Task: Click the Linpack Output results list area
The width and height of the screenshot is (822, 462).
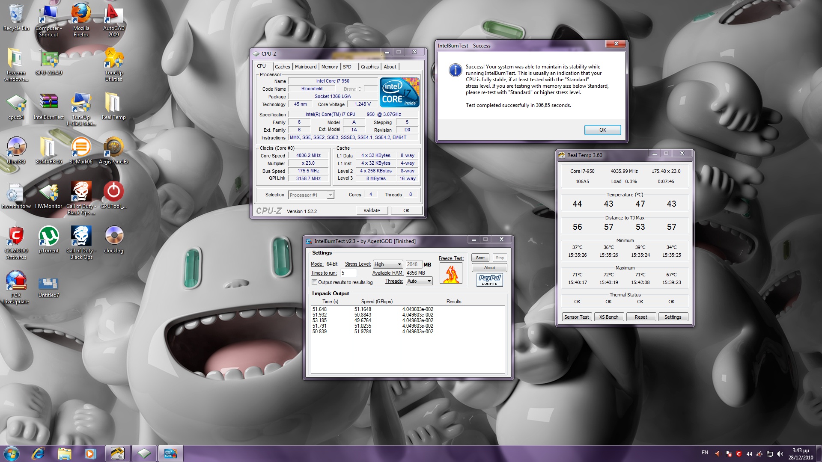Action: [x=408, y=340]
